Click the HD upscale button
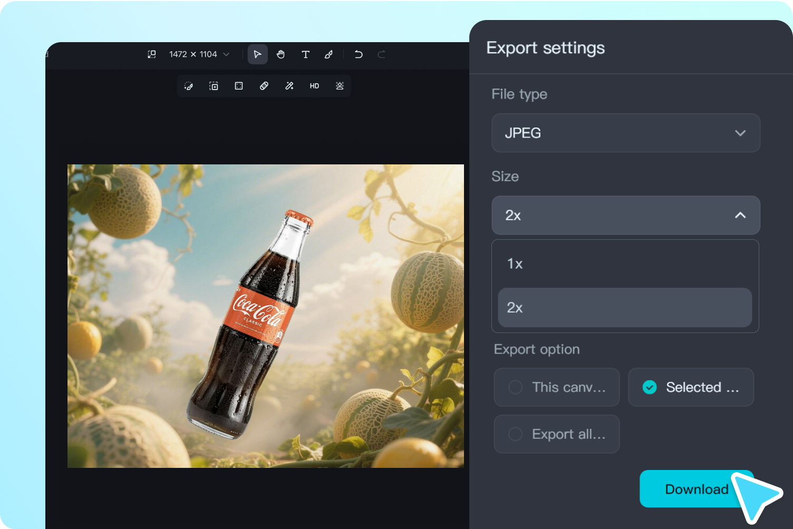This screenshot has width=793, height=529. 314,86
